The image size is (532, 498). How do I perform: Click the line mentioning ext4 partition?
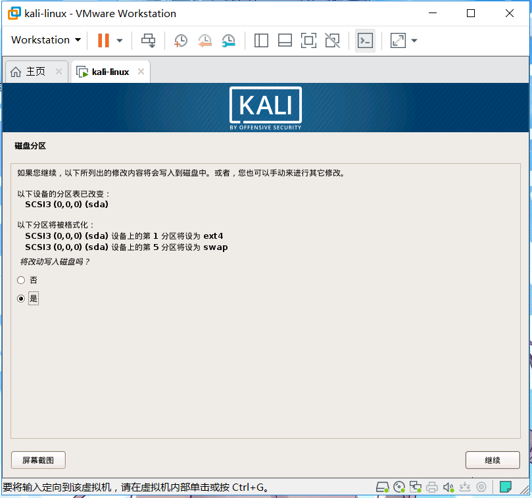[124, 236]
